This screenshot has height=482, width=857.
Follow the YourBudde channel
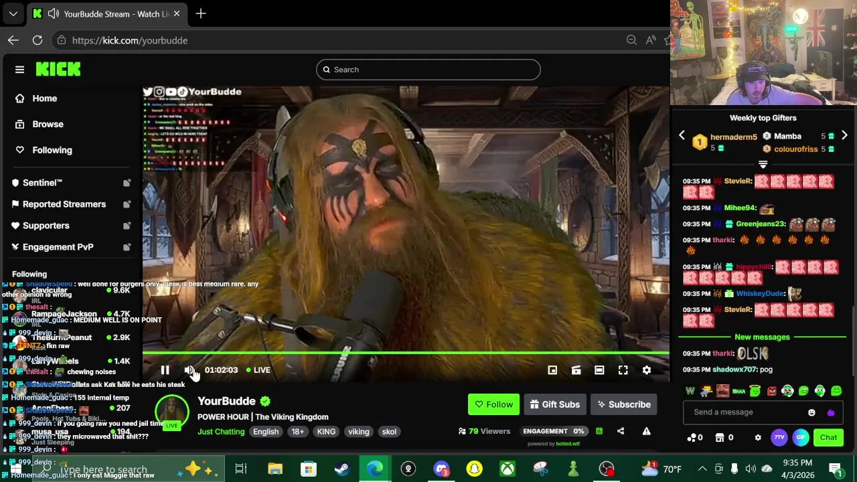click(x=493, y=404)
